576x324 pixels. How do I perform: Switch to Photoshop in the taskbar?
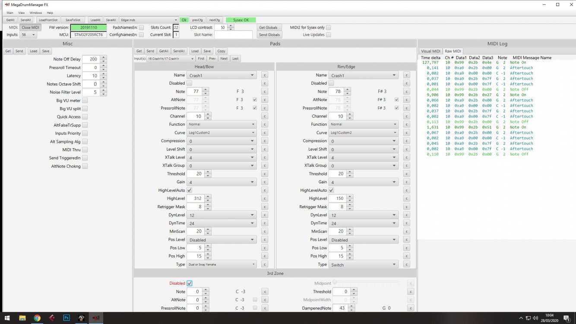pos(66,318)
